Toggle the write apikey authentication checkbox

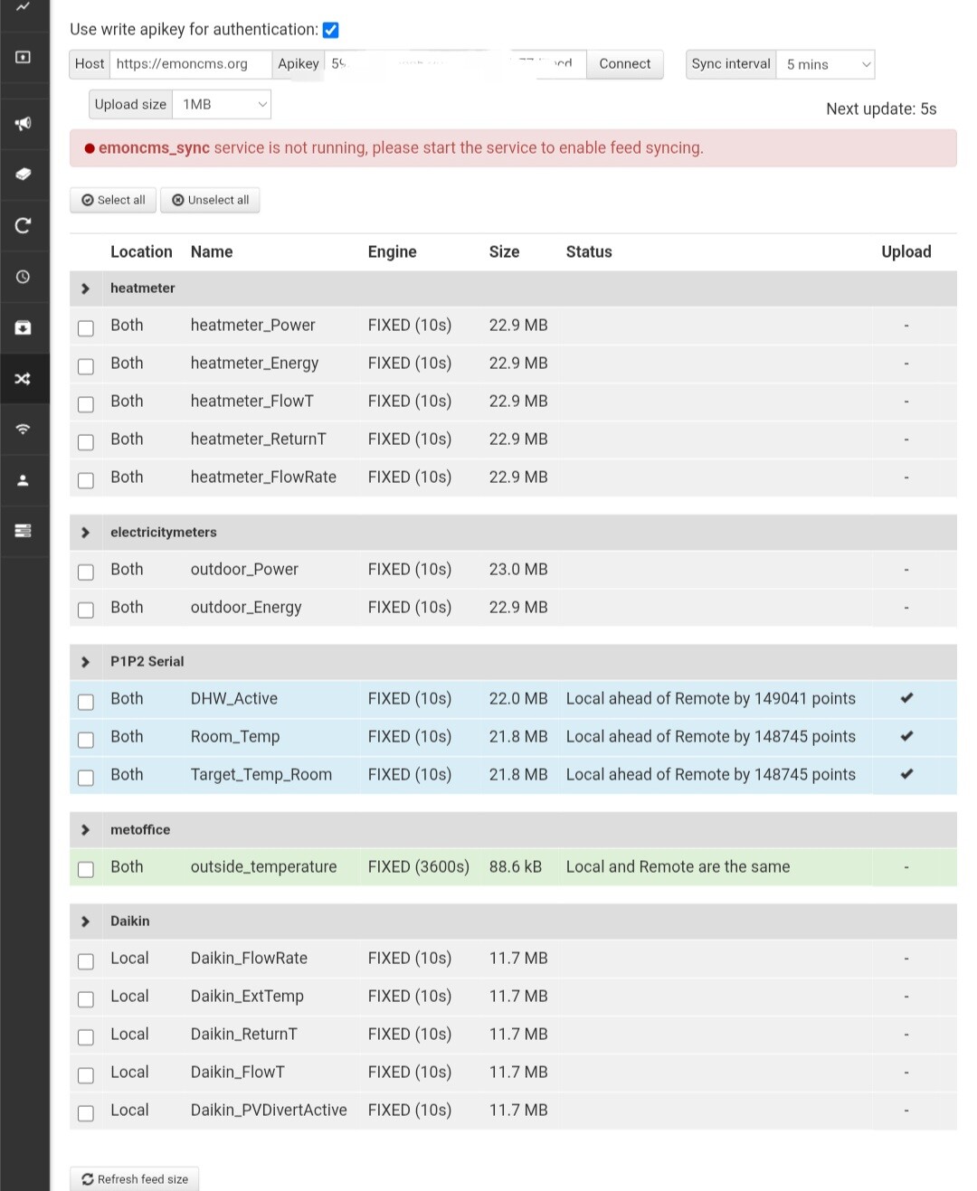coord(331,30)
